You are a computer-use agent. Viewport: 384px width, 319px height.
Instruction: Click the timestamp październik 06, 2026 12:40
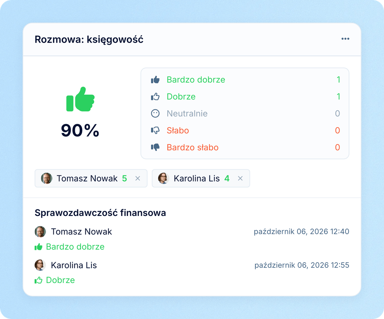(301, 231)
